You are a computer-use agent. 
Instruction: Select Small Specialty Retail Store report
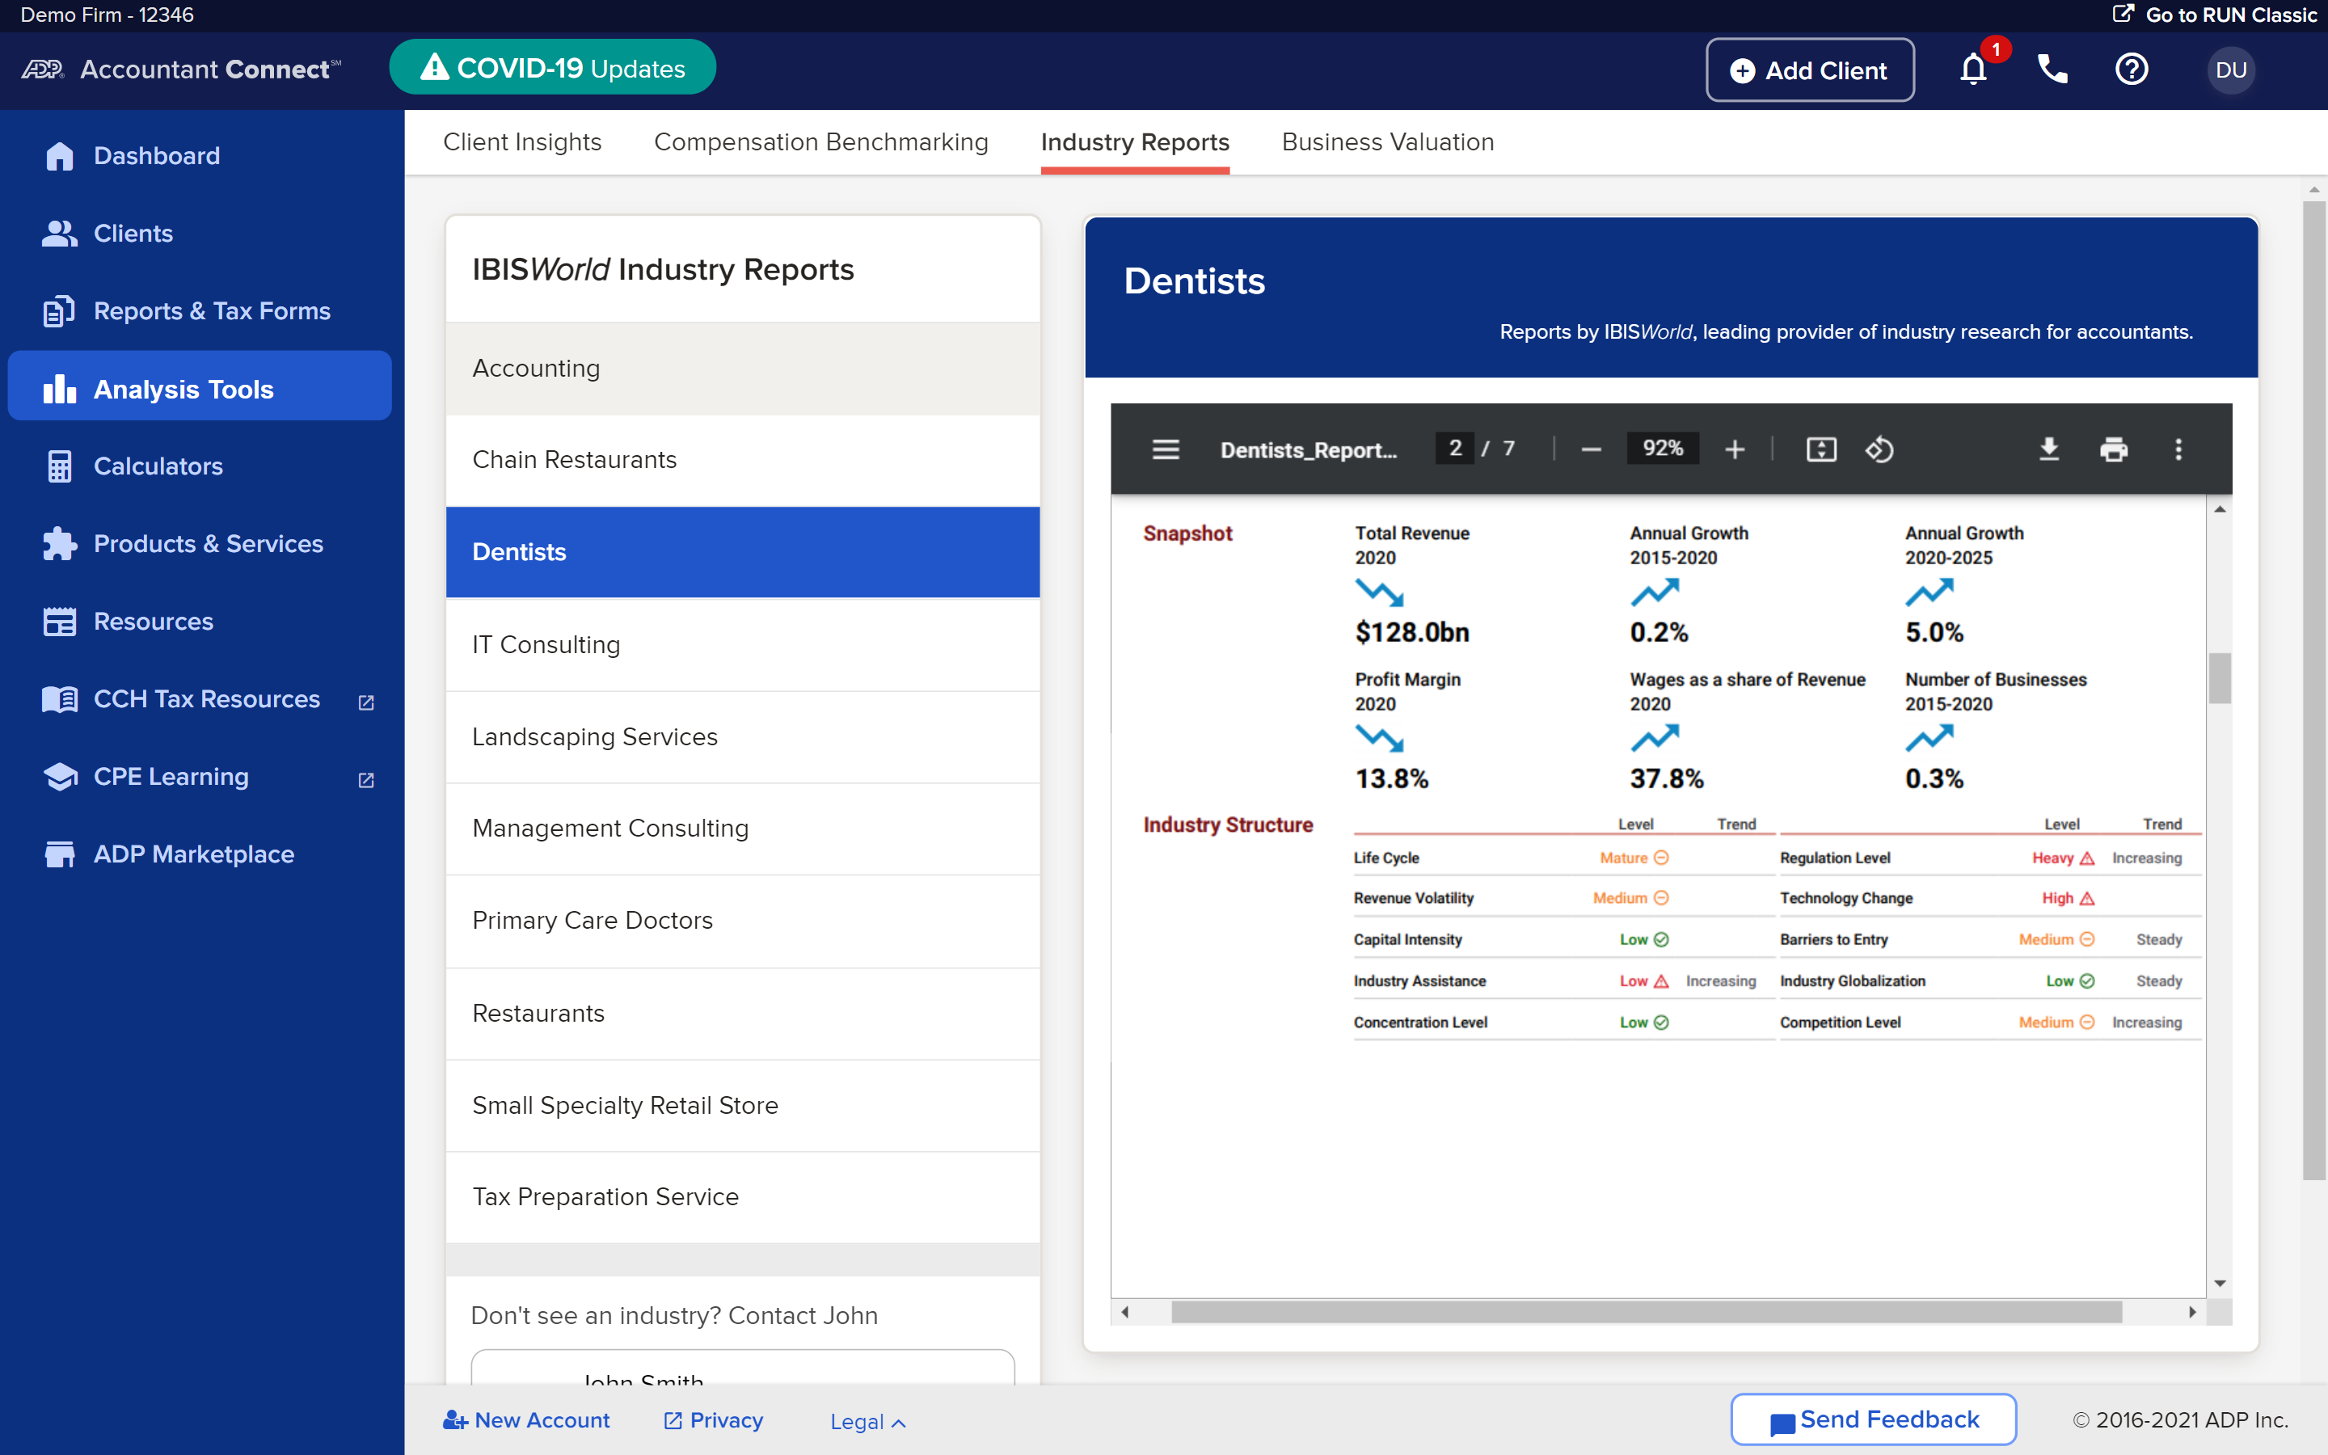(x=743, y=1105)
